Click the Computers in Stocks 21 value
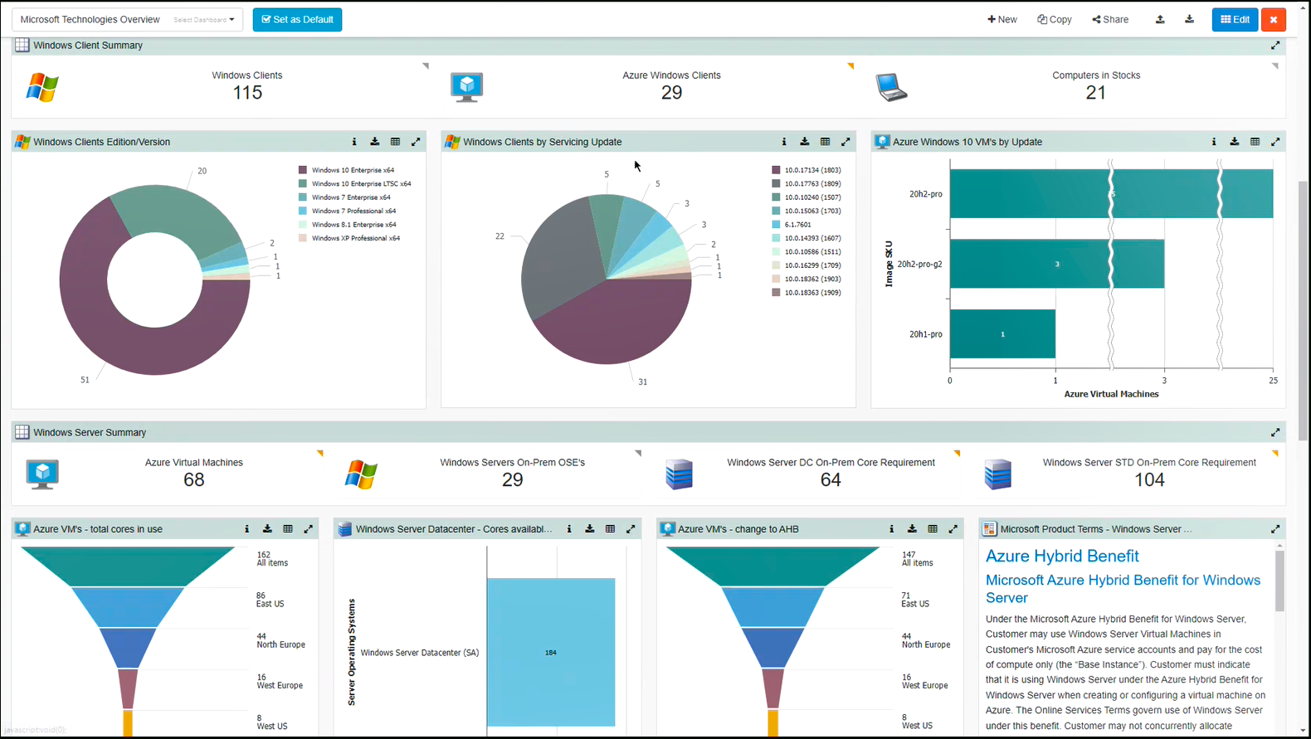This screenshot has width=1311, height=739. point(1096,93)
